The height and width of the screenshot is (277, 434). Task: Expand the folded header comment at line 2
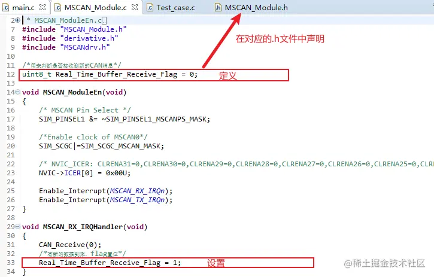click(x=18, y=20)
